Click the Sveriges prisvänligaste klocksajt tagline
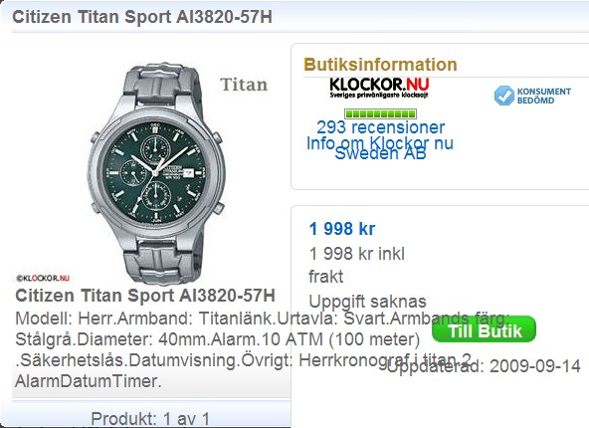The width and height of the screenshot is (589, 428). [x=379, y=96]
